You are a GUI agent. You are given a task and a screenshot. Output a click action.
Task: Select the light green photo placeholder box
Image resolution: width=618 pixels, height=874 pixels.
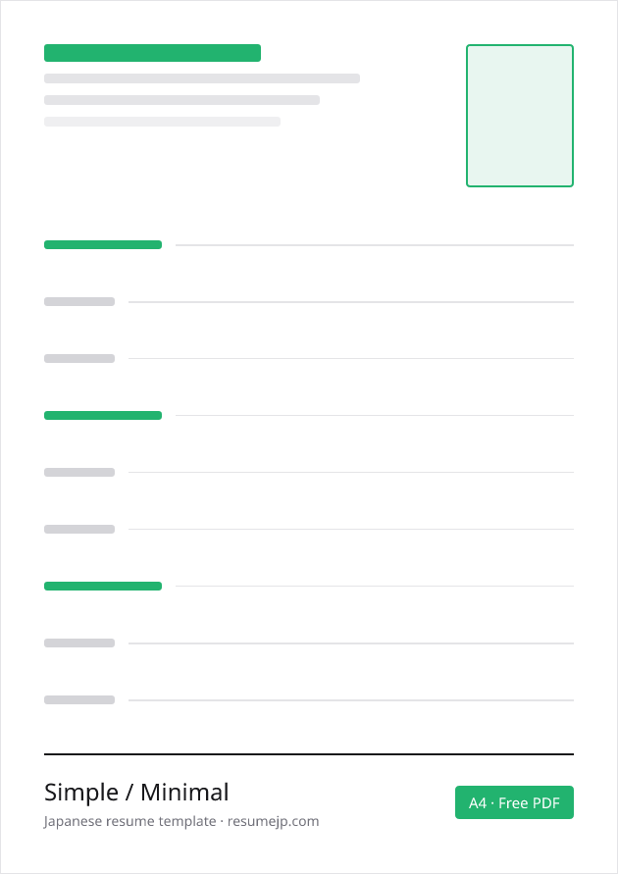click(x=519, y=116)
